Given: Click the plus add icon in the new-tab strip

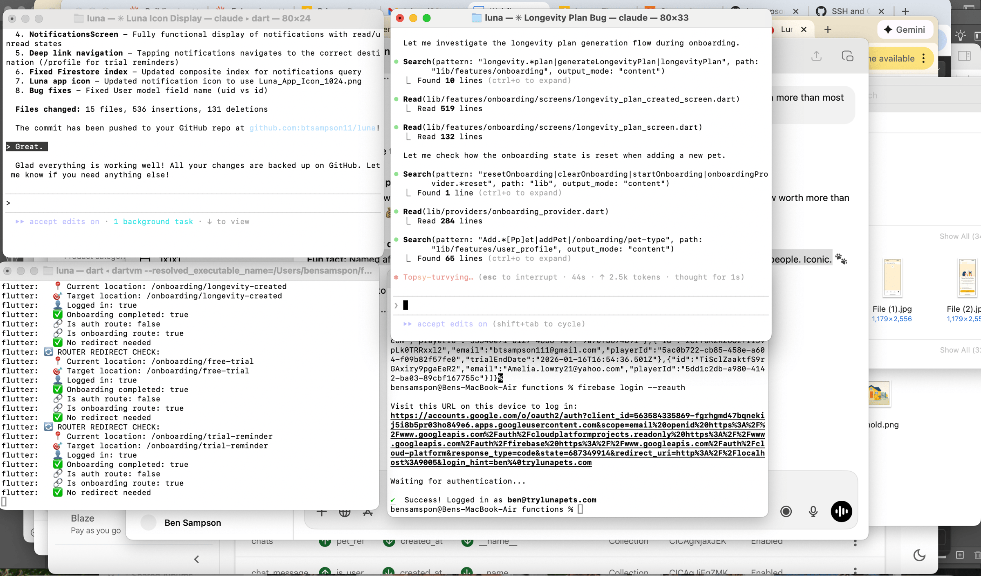Looking at the screenshot, I should 905,11.
